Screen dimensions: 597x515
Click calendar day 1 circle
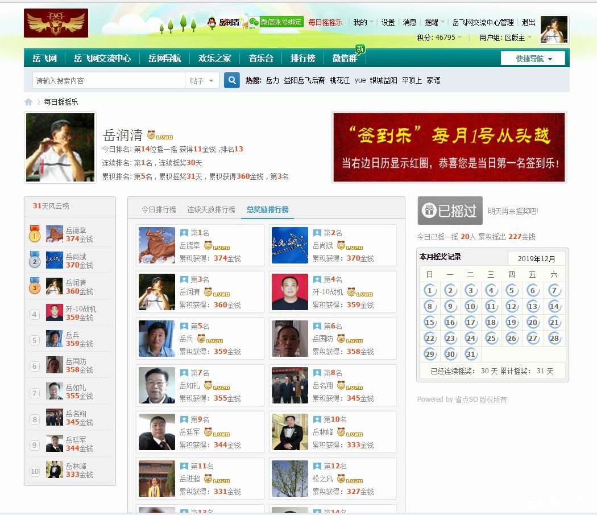430,290
